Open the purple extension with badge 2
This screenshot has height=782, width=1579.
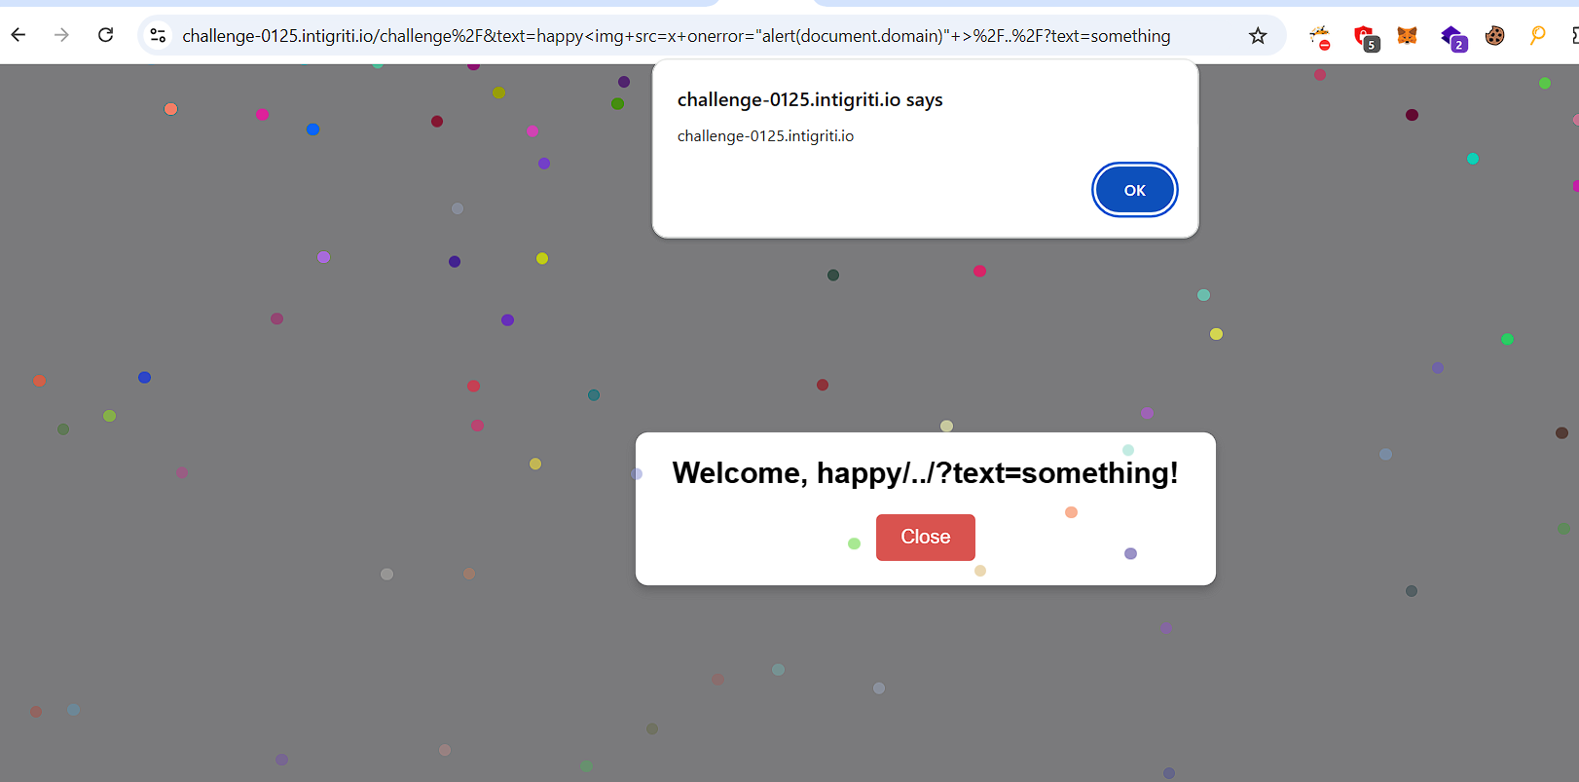tap(1453, 38)
